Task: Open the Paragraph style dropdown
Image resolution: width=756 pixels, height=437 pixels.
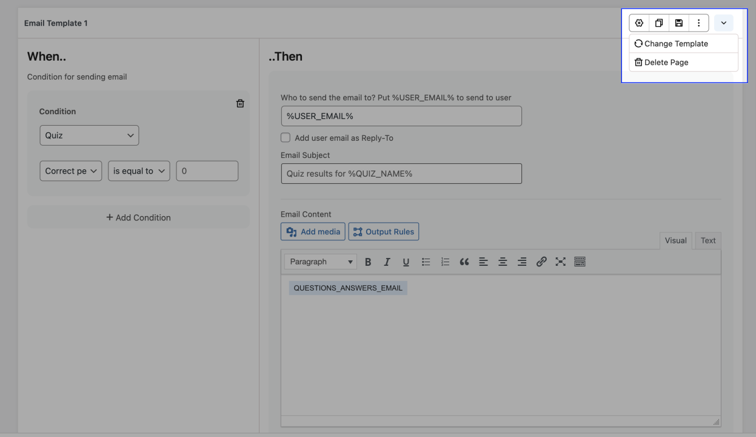Action: (320, 261)
